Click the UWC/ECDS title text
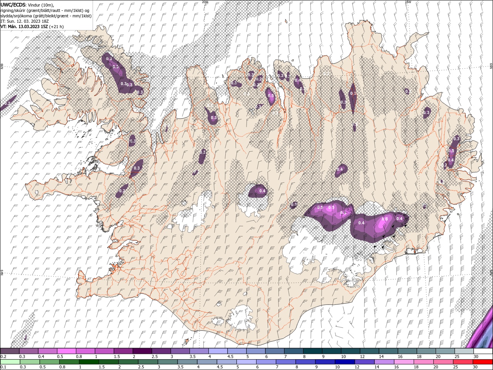The image size is (493, 370). 13,5
